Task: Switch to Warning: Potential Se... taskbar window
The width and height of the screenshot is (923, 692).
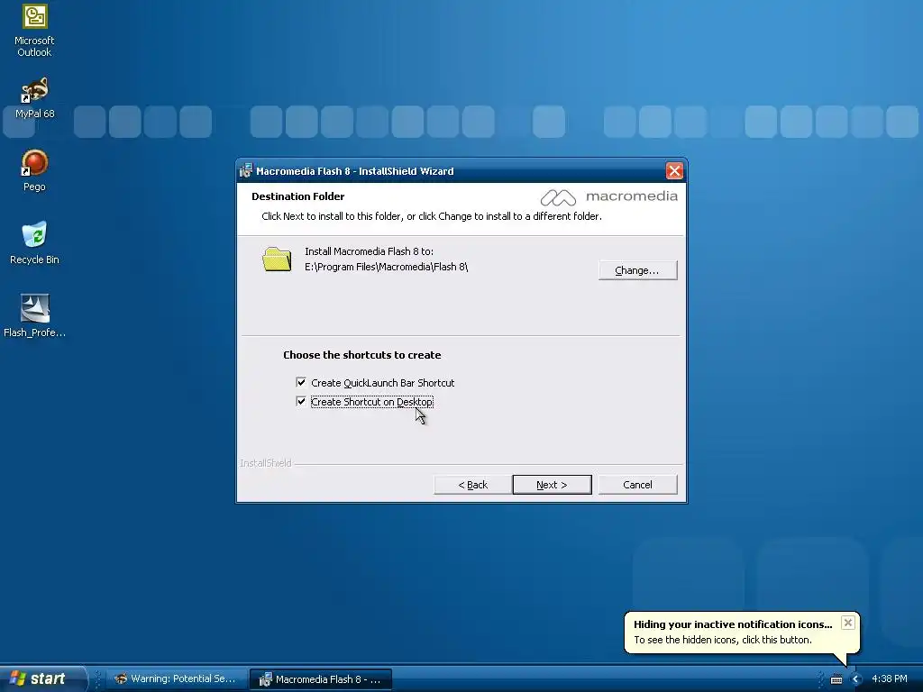Action: point(176,679)
